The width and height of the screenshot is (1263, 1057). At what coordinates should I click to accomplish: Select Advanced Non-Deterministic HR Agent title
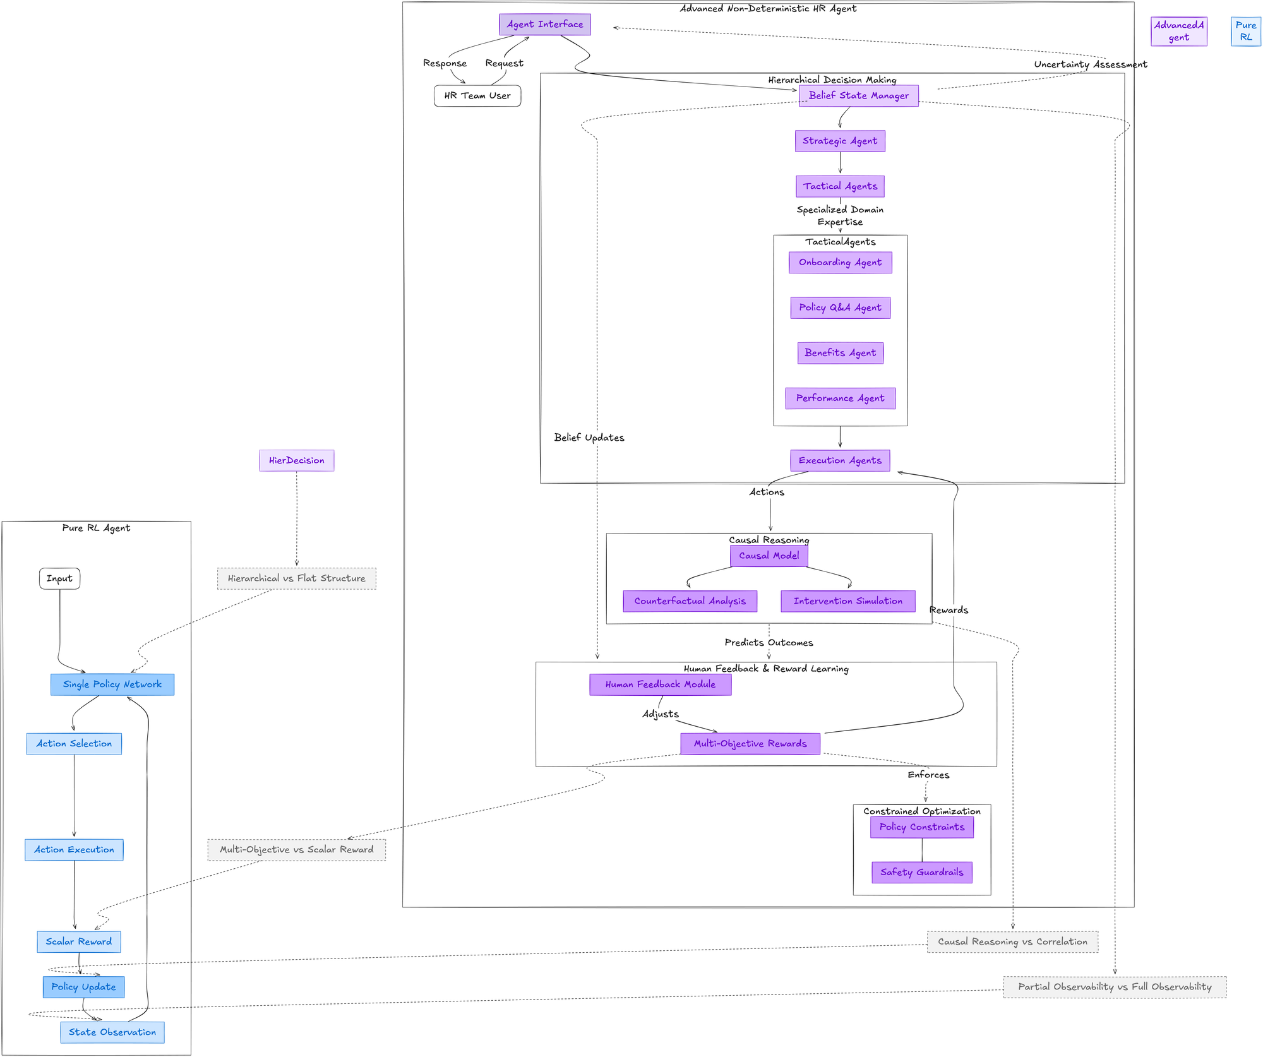coord(768,8)
